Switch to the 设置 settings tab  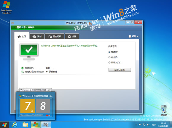(72, 37)
